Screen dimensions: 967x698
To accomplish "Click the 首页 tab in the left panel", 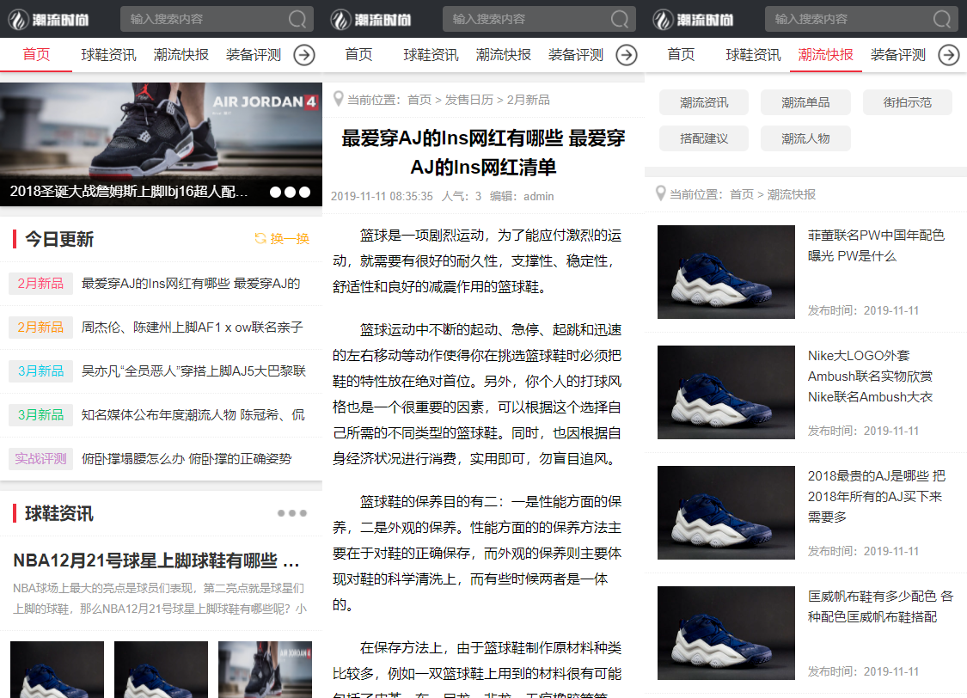I will (x=36, y=54).
